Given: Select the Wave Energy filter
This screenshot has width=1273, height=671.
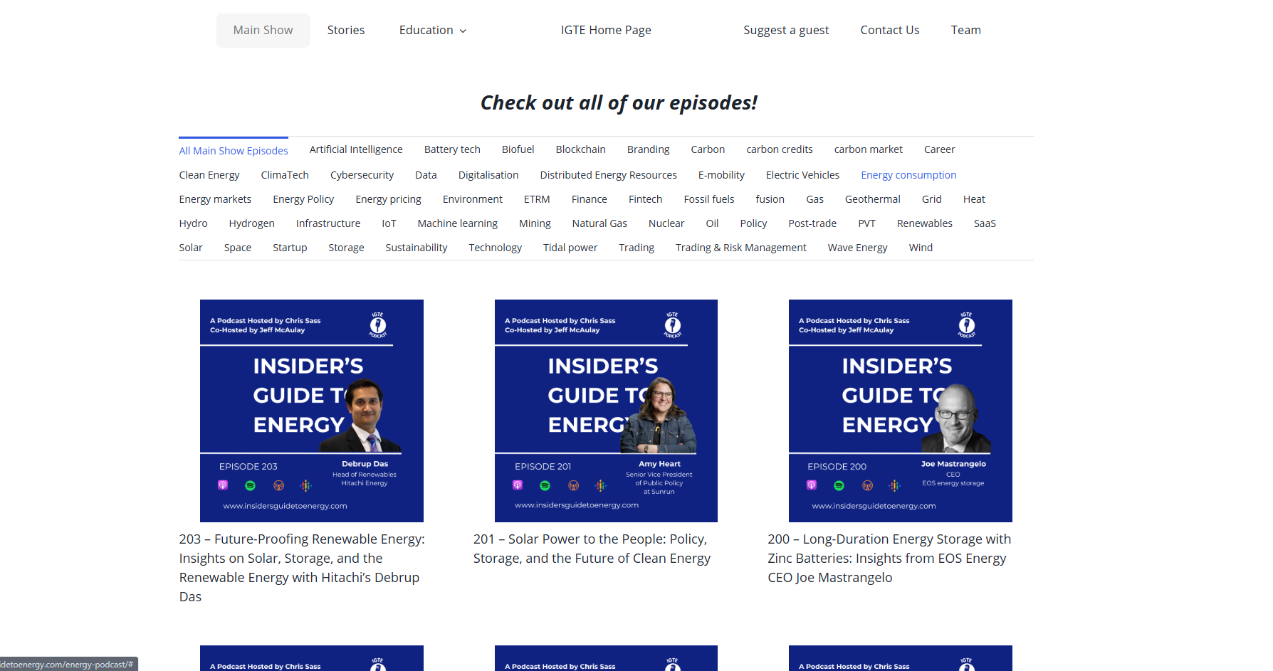Looking at the screenshot, I should (x=858, y=248).
